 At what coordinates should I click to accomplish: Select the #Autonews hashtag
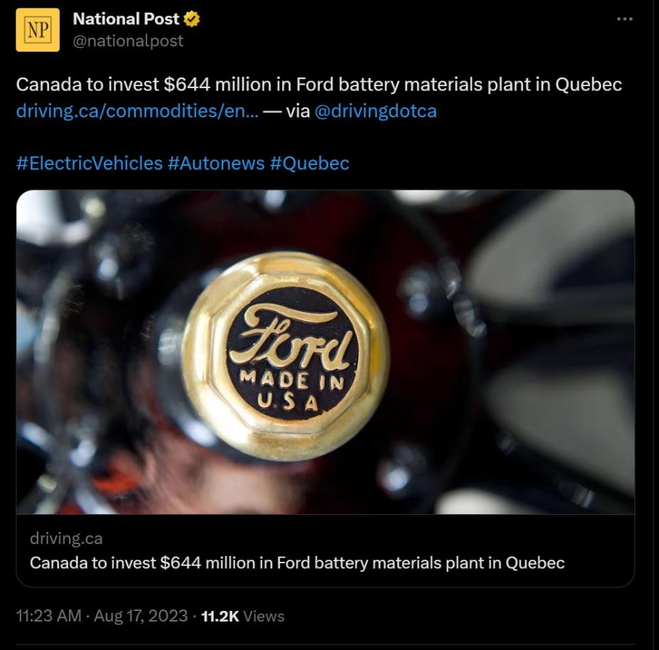click(x=216, y=163)
